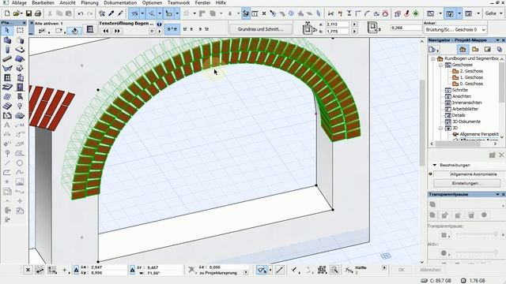Collapse the Beschreibungen section triangle

pos(434,165)
